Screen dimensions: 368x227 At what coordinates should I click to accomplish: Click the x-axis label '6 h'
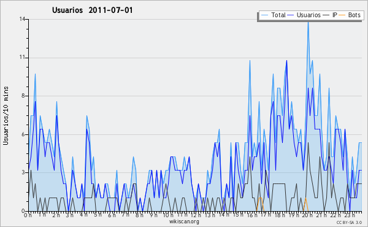pyautogui.click(x=112, y=215)
